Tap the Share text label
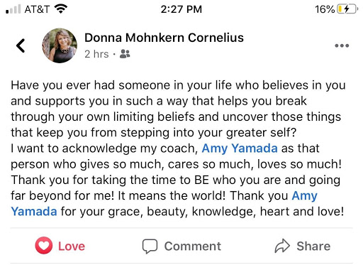The width and height of the screenshot is (363, 265). point(313,246)
